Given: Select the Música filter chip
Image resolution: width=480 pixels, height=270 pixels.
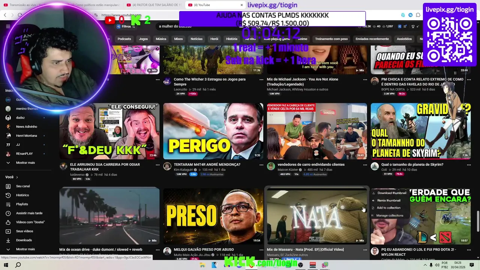Looking at the screenshot, I should (161, 39).
